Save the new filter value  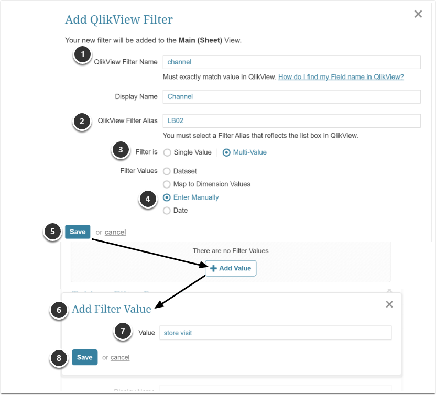84,357
